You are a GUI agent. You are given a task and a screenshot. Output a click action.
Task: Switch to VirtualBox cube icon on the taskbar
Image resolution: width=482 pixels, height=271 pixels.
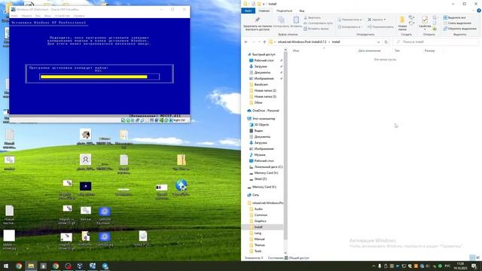point(80,266)
